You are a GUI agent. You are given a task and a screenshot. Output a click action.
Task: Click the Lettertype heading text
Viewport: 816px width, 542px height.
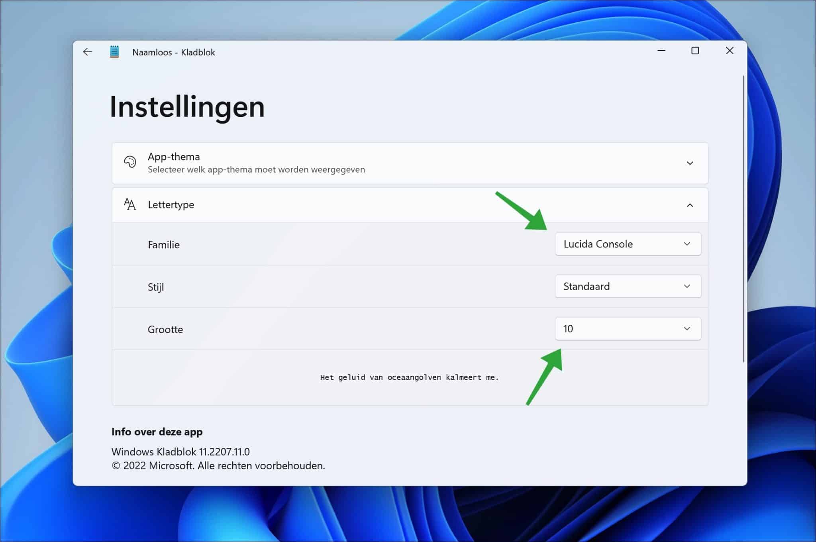[171, 205]
